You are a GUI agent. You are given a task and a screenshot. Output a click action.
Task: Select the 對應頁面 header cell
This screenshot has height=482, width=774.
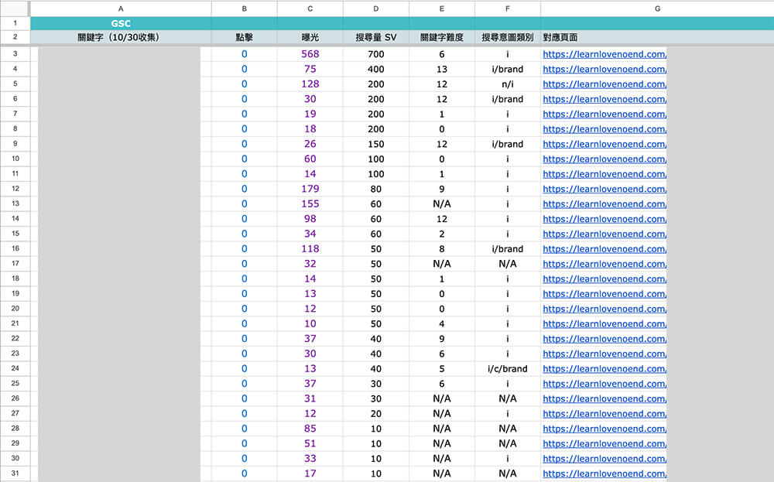click(657, 37)
